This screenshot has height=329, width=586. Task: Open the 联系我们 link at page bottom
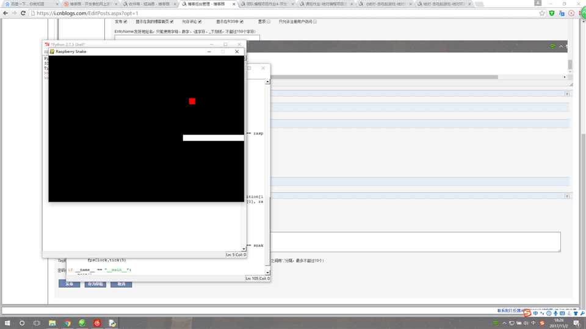(x=505, y=310)
